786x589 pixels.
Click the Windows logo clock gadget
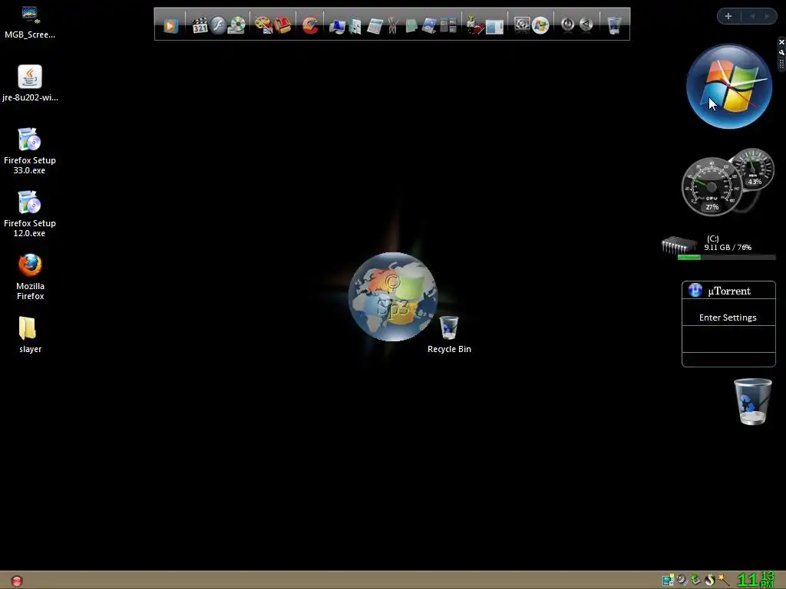(729, 87)
